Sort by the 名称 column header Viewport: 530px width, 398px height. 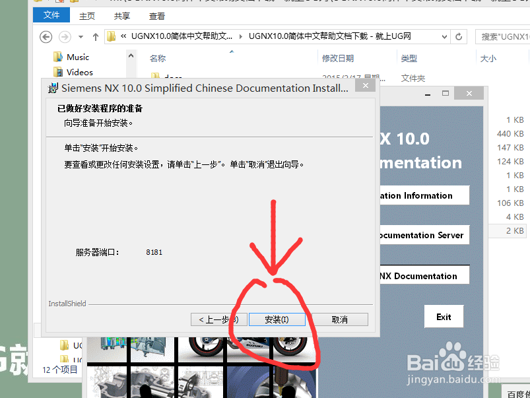pyautogui.click(x=158, y=59)
